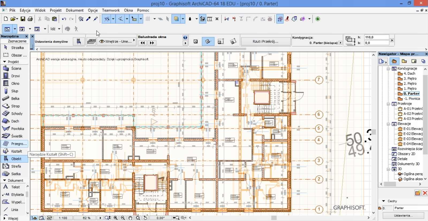Click the h height input field

376,37
